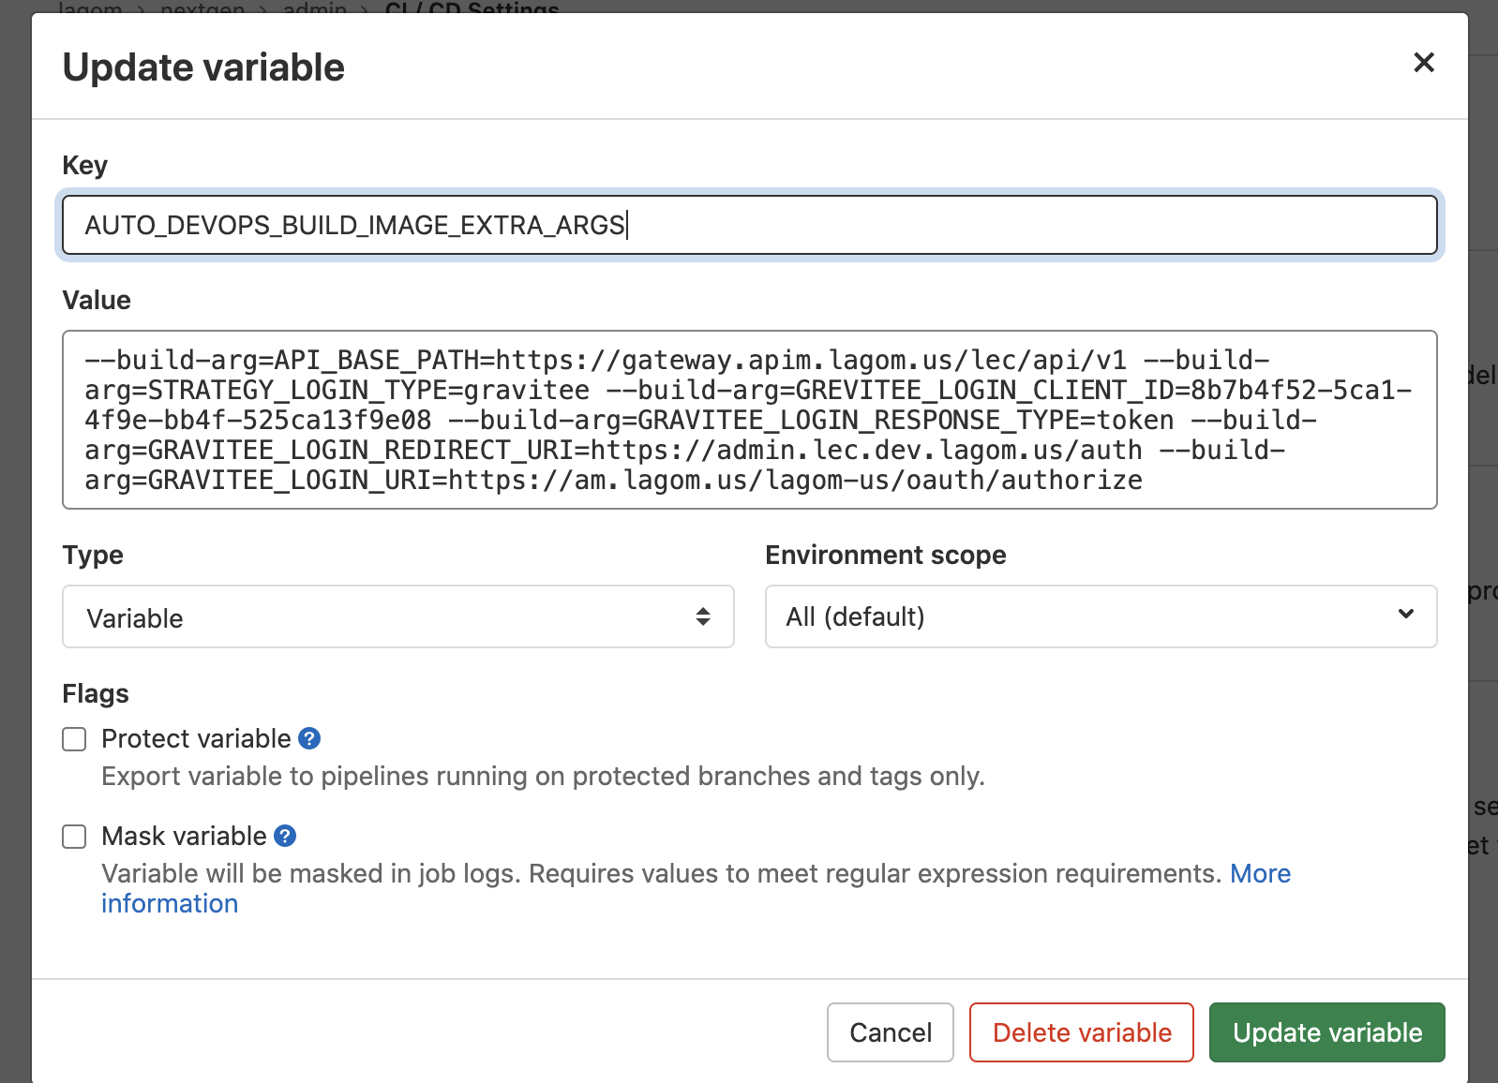The height and width of the screenshot is (1083, 1498).
Task: Open the Type dropdown showing Variable
Action: click(397, 616)
